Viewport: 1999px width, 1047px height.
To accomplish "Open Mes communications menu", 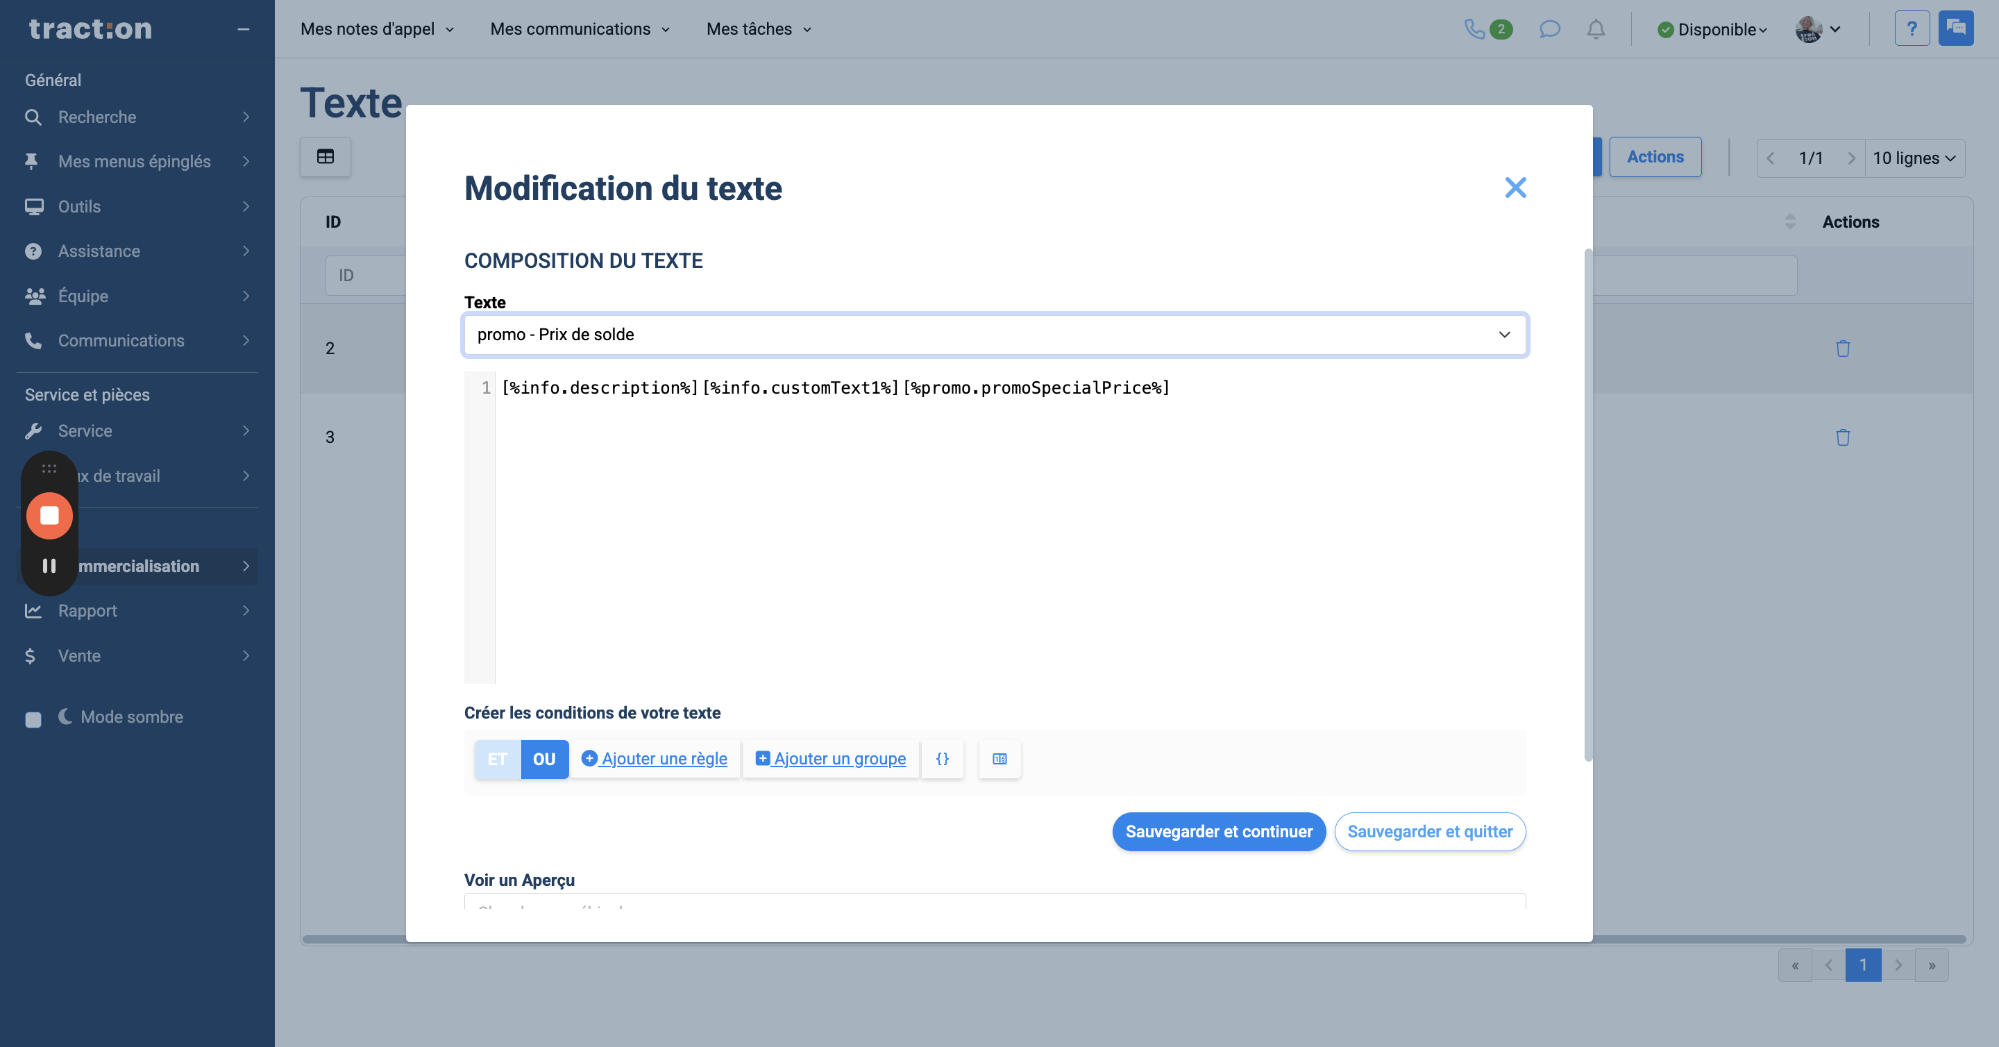I will (x=580, y=29).
